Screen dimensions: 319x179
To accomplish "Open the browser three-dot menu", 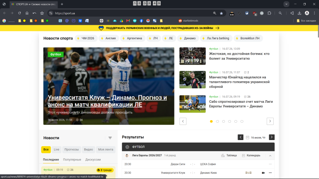I will [x=314, y=13].
